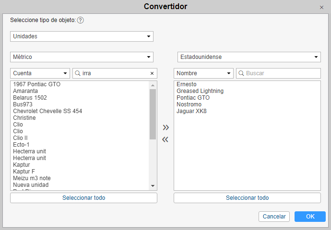Move selected items right with double arrow

(x=165, y=127)
